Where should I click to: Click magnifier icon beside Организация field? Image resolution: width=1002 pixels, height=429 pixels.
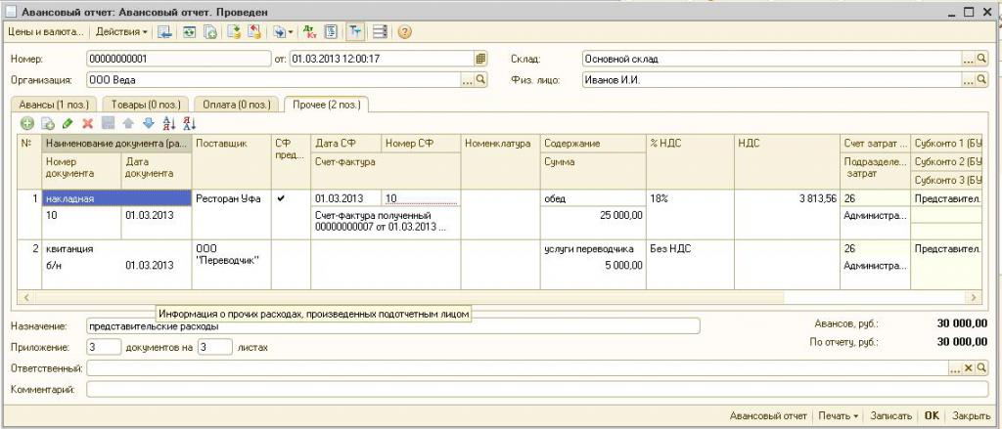click(480, 80)
